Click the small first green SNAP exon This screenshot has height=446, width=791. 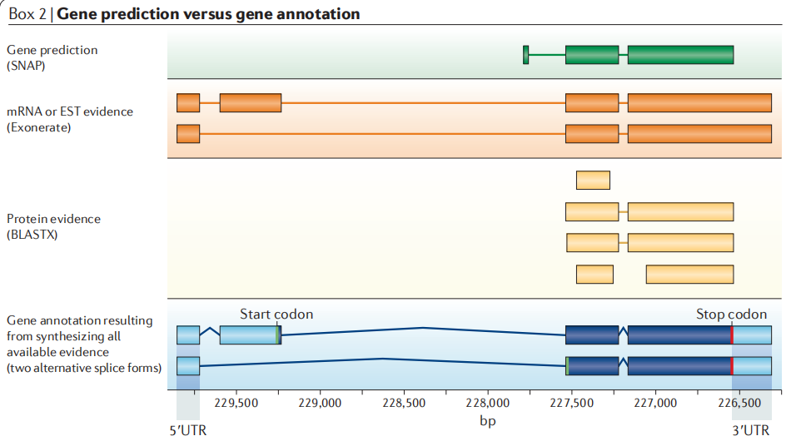[525, 55]
